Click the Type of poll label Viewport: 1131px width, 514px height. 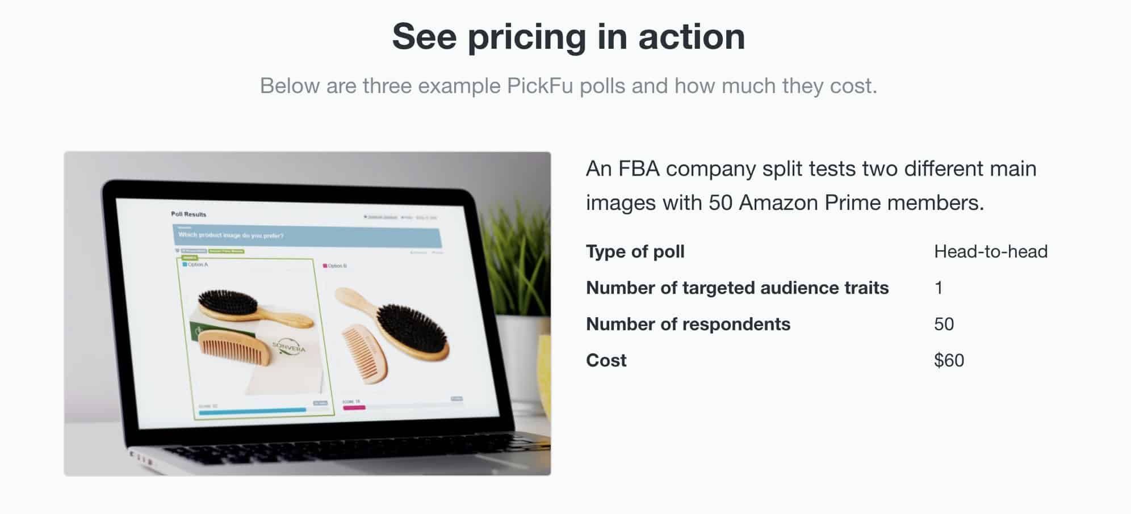point(635,251)
